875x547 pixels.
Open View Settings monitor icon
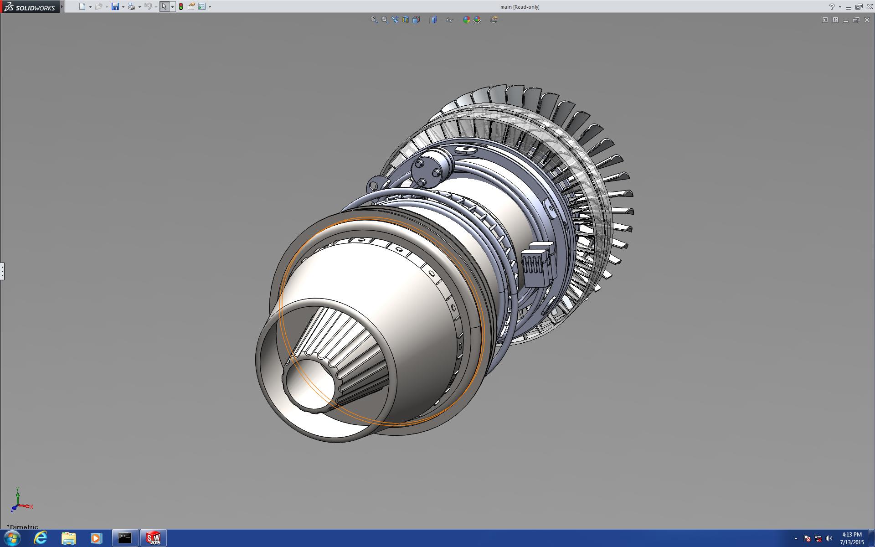494,20
